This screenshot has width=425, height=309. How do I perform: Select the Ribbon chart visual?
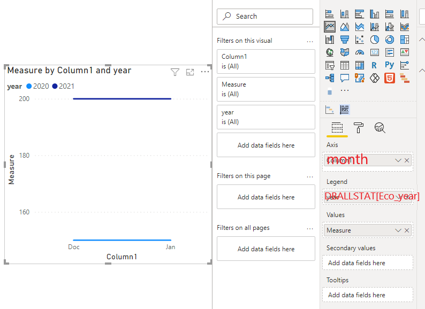point(405,27)
